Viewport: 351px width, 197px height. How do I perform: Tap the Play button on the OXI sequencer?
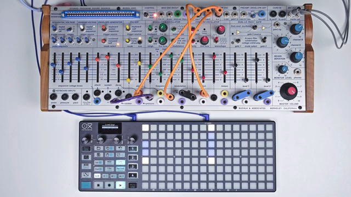tap(121, 185)
